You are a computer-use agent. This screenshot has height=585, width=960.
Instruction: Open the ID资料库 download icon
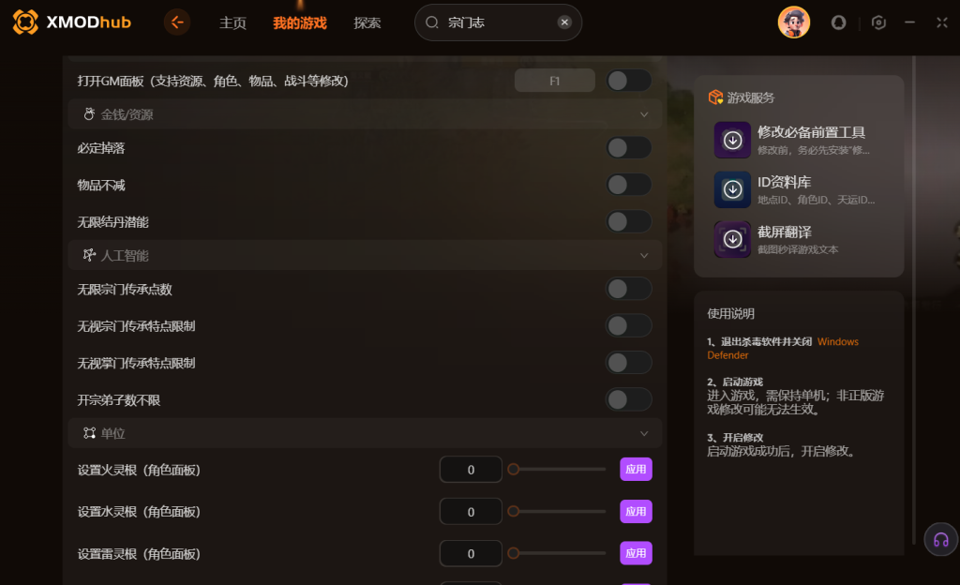732,189
